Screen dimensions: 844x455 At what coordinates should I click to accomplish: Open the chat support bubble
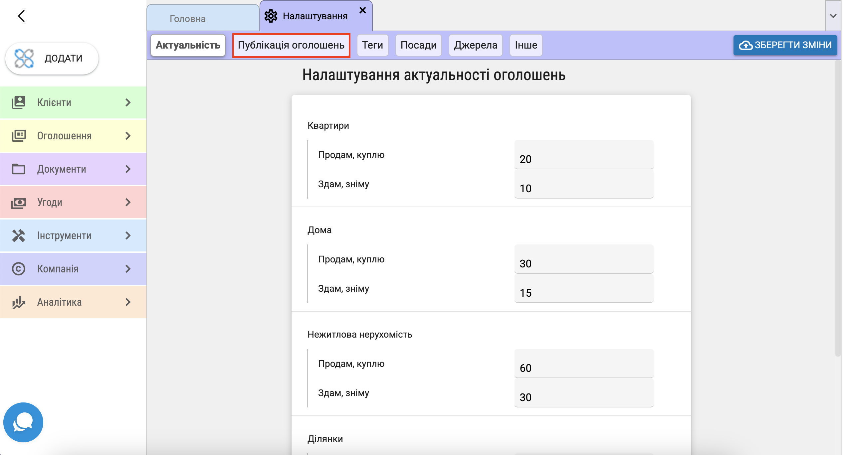coord(23,422)
